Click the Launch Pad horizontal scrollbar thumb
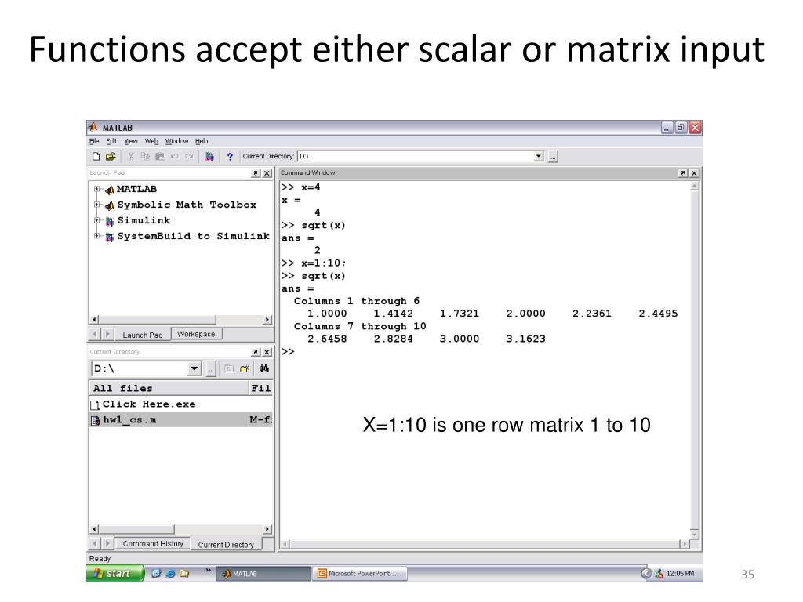803x602 pixels. click(157, 320)
